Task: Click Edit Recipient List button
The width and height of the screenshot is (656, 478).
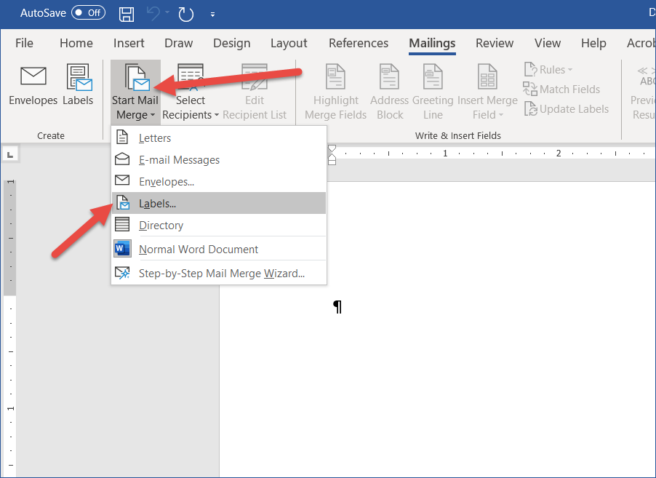Action: click(x=255, y=92)
